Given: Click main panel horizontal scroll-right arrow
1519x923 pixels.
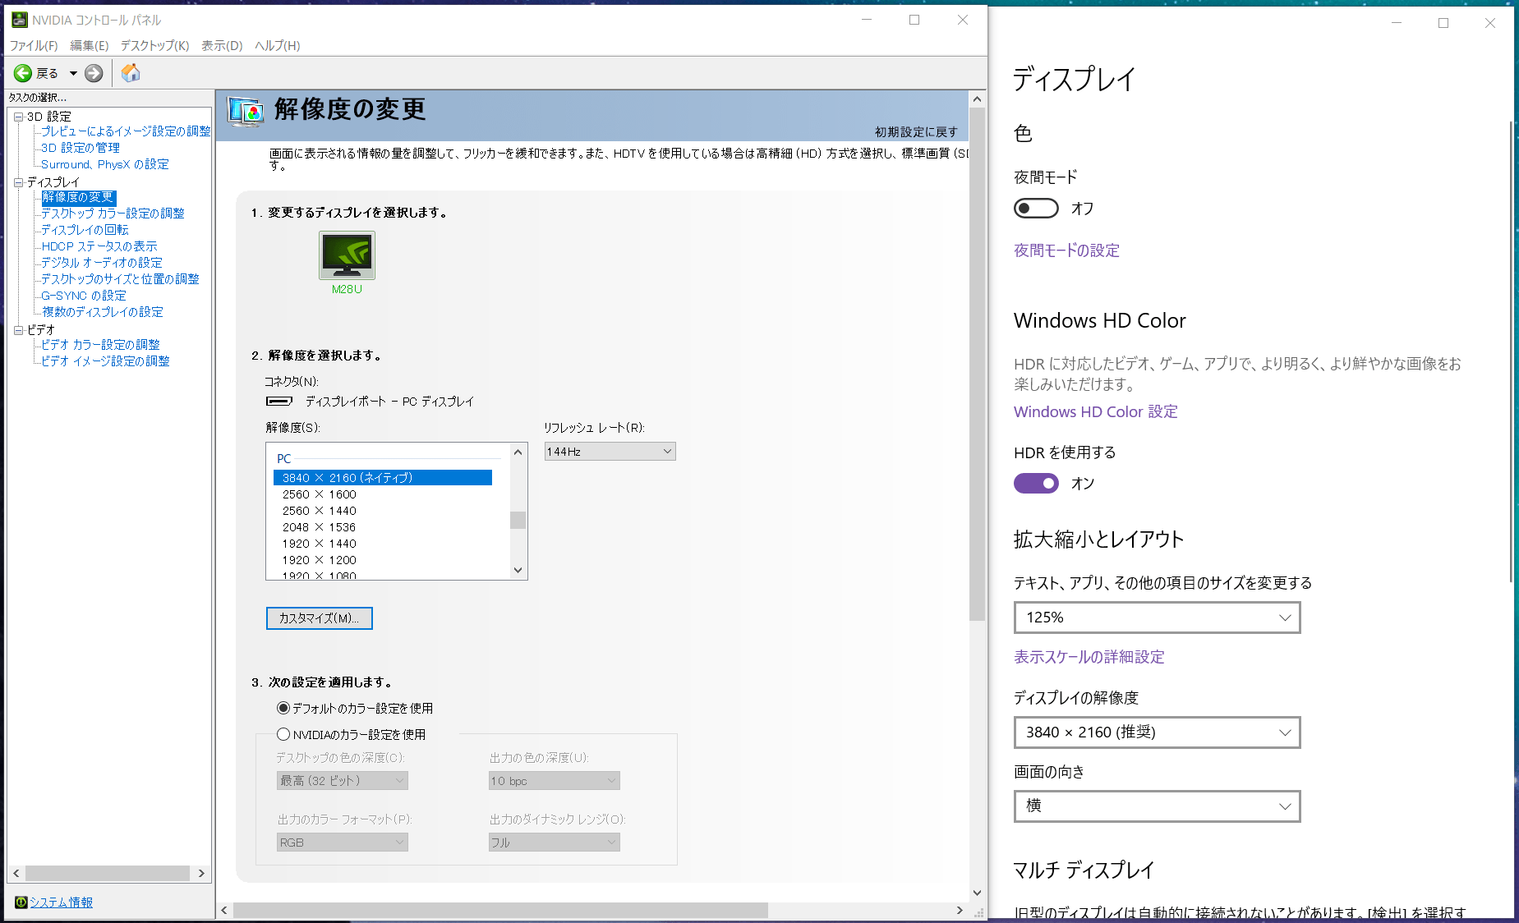Looking at the screenshot, I should click(960, 911).
